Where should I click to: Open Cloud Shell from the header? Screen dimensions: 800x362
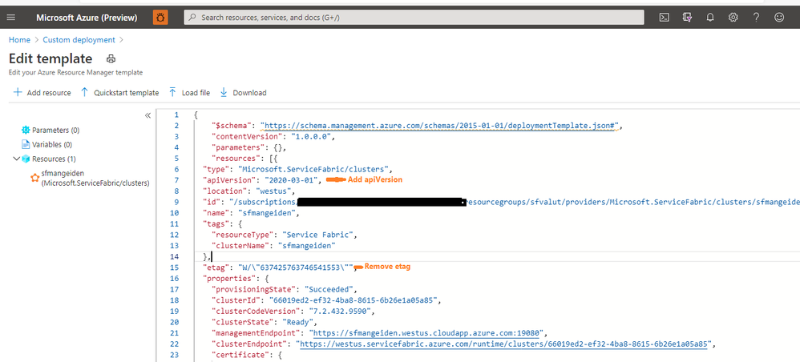tap(664, 18)
